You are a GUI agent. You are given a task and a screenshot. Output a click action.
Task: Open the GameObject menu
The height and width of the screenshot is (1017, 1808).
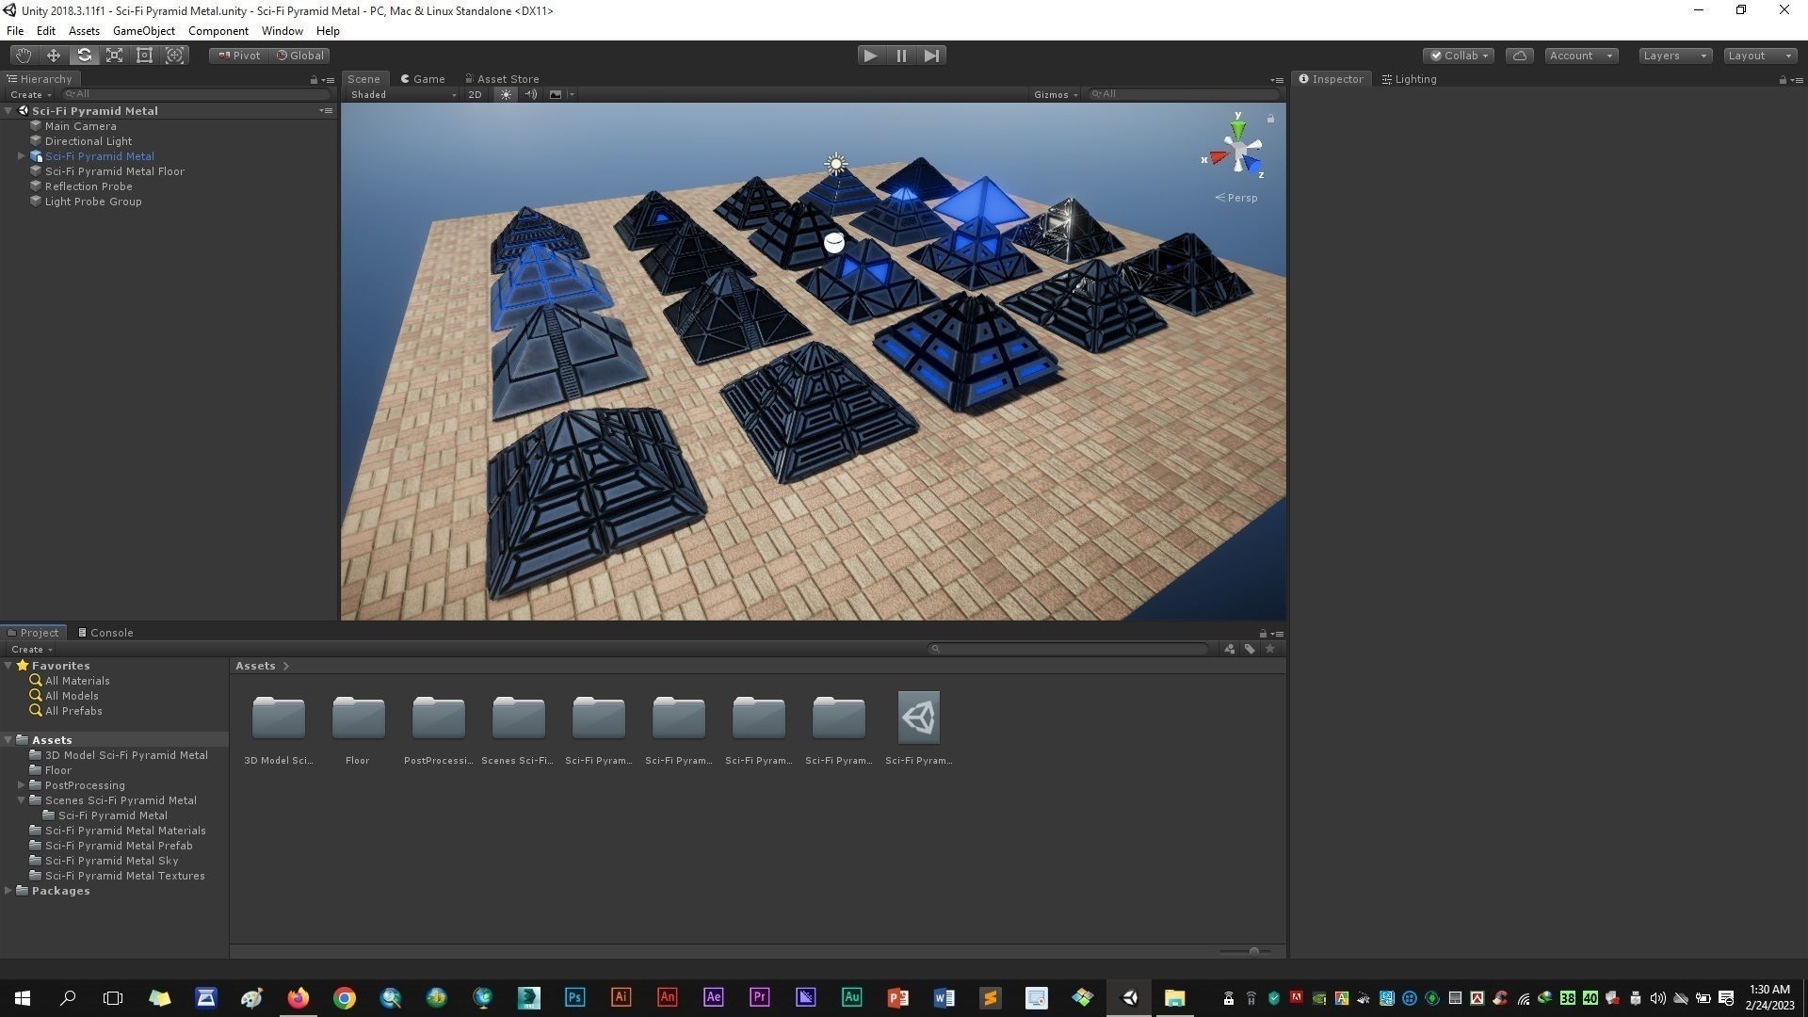143,31
